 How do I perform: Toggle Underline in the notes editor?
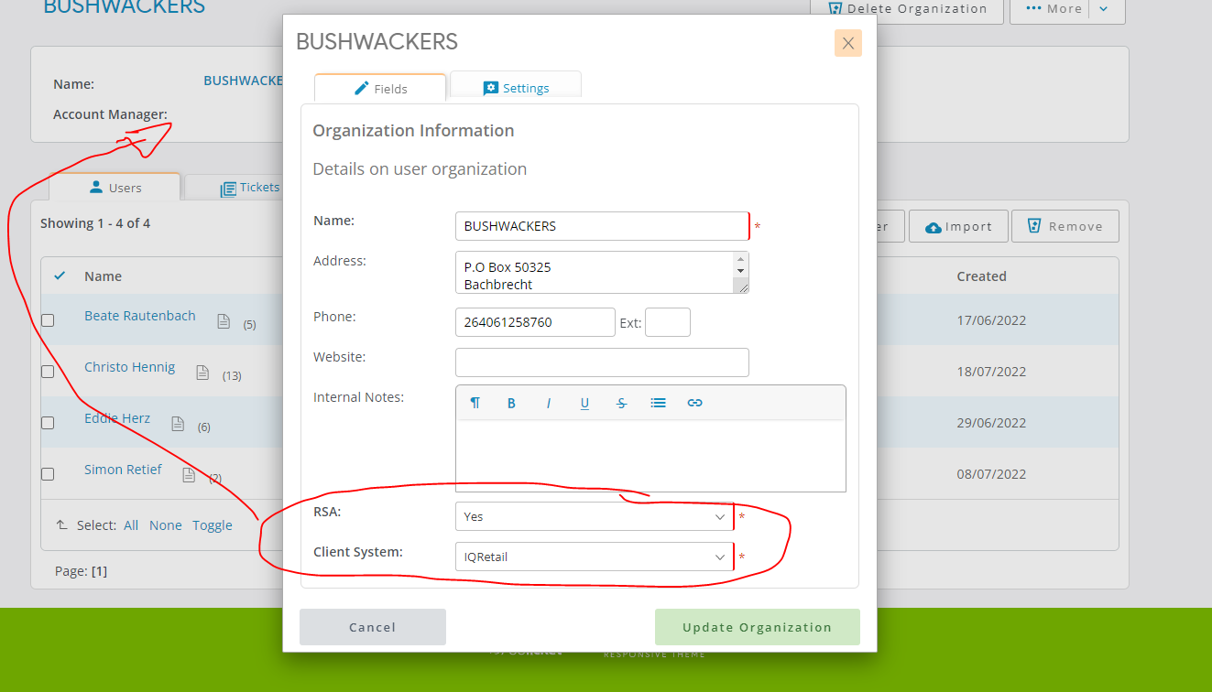pos(584,403)
